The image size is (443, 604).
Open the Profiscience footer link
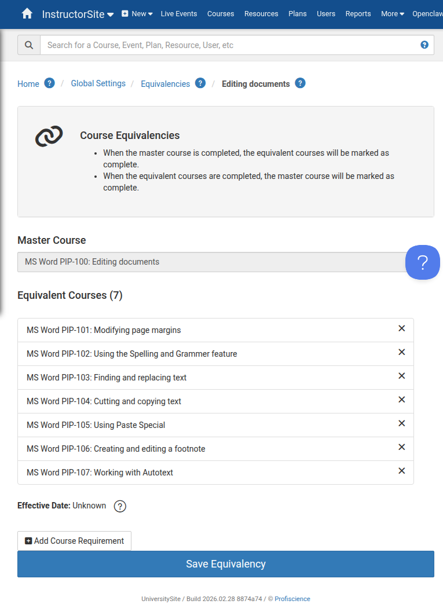[292, 599]
